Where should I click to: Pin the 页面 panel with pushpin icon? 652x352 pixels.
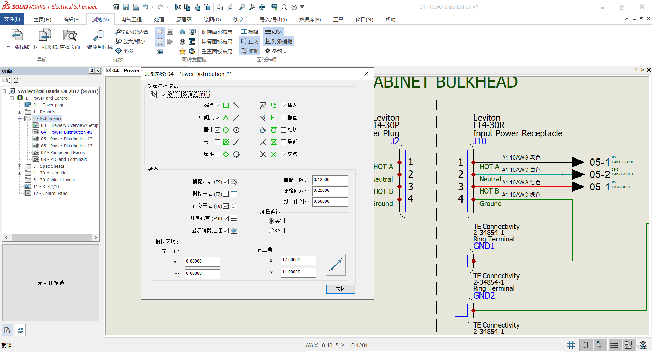point(92,71)
